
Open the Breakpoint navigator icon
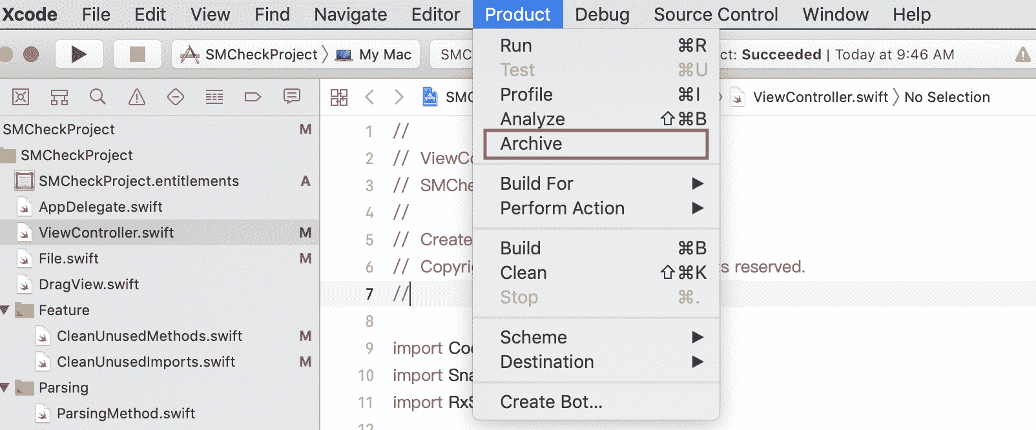253,97
